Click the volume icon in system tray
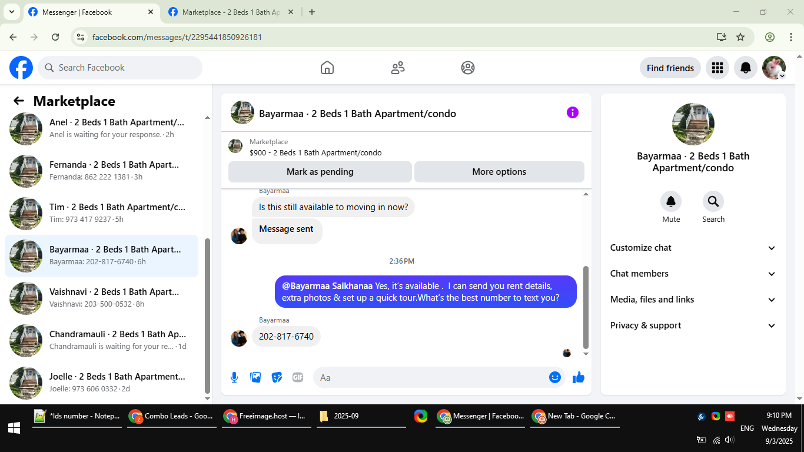 [730, 440]
